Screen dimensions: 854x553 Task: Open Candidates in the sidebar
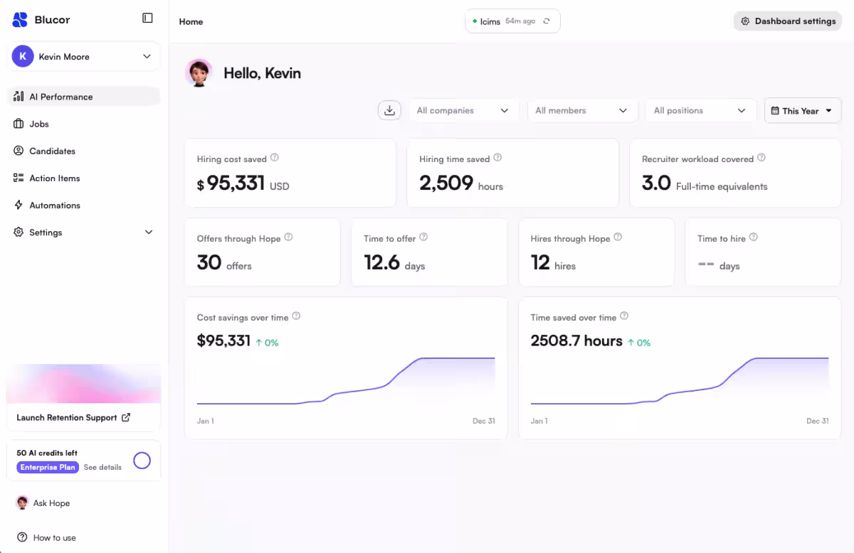83,151
